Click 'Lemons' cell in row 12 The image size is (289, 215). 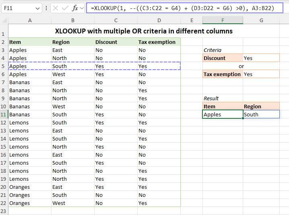click(x=30, y=123)
